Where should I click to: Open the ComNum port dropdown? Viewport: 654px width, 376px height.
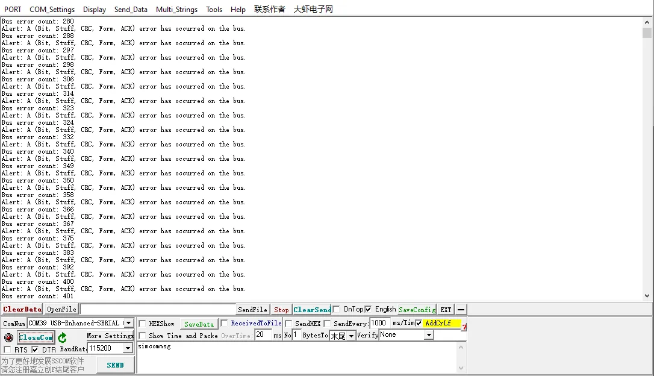click(128, 324)
